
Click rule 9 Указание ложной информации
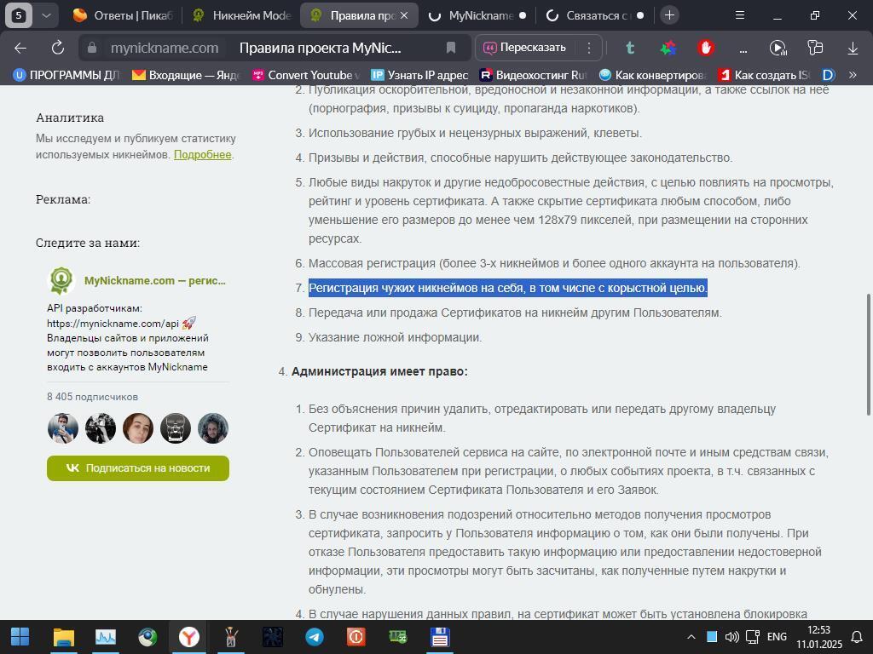(396, 337)
